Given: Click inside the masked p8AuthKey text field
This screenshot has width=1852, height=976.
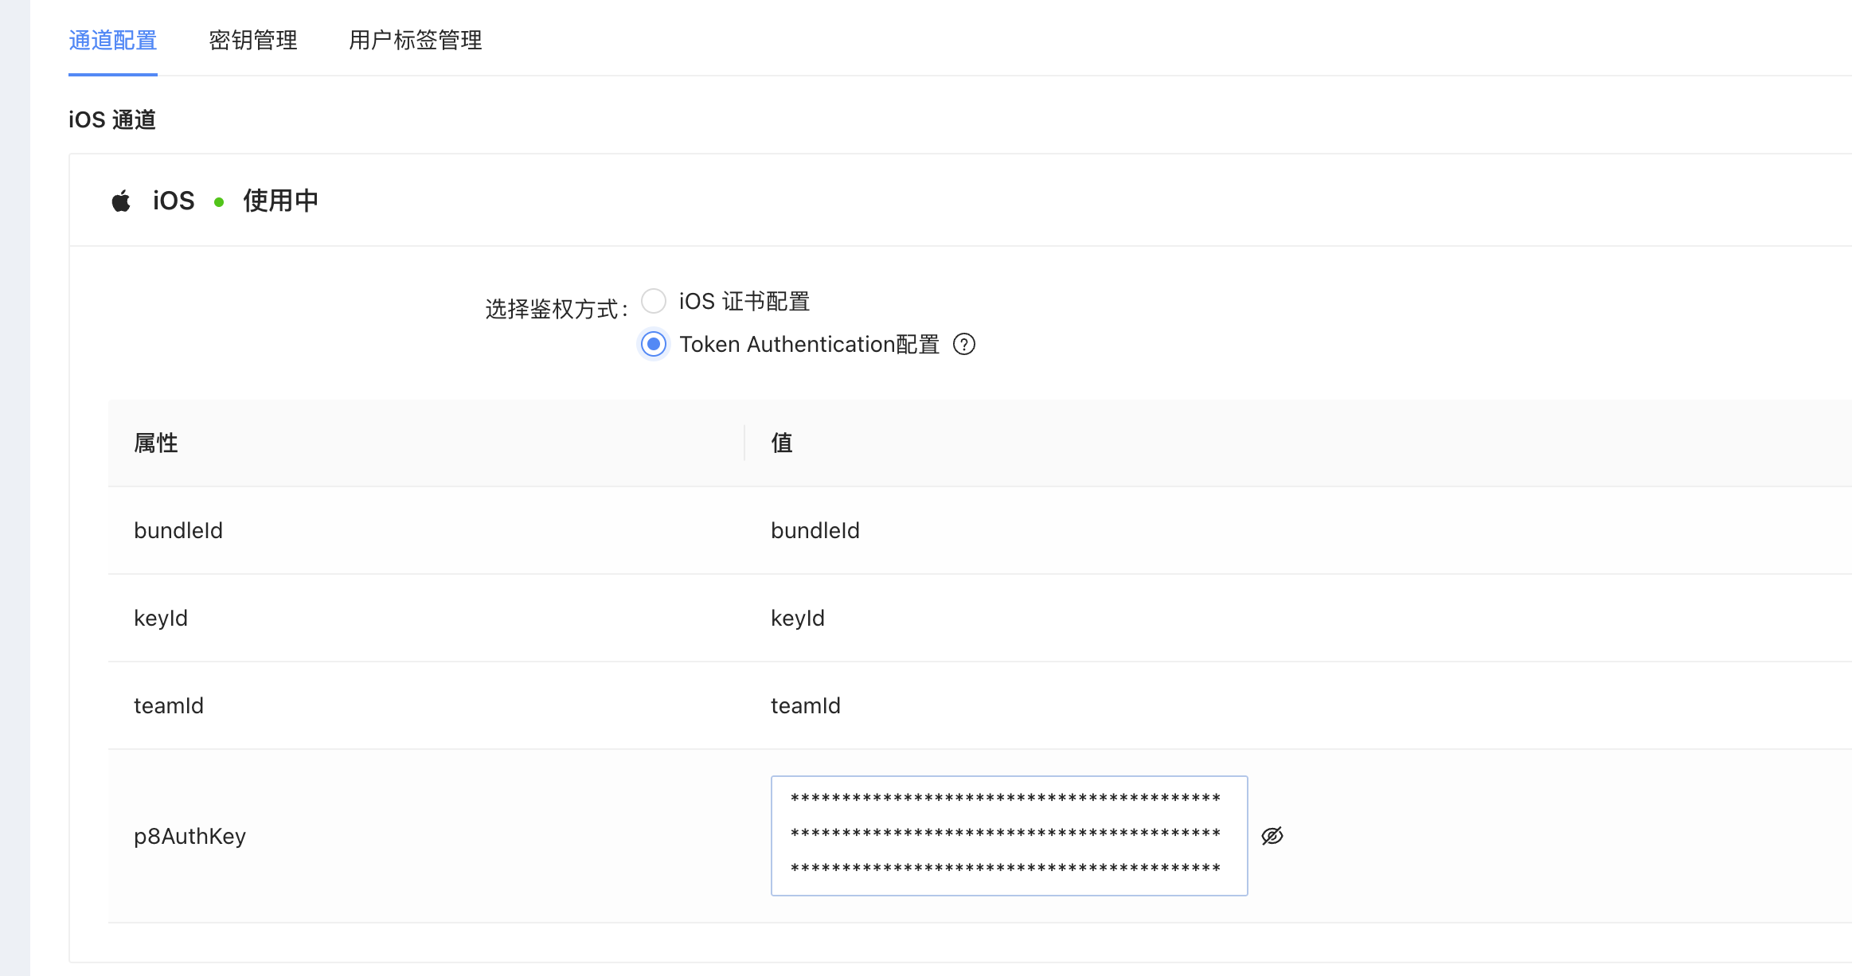Looking at the screenshot, I should [x=1009, y=836].
